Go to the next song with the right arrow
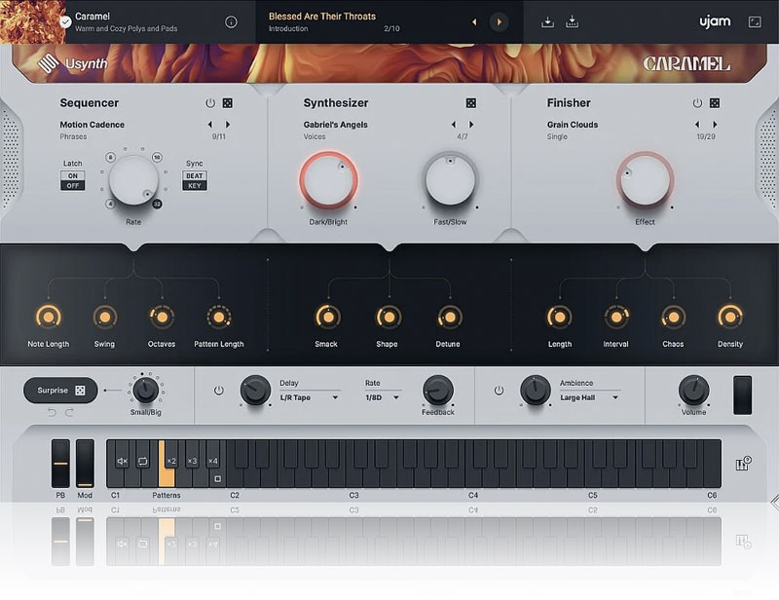The width and height of the screenshot is (779, 600). click(499, 21)
